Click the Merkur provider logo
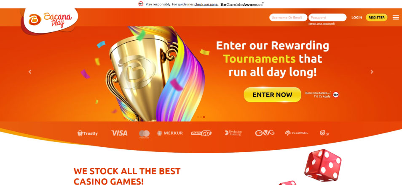The width and height of the screenshot is (402, 185). point(170,133)
